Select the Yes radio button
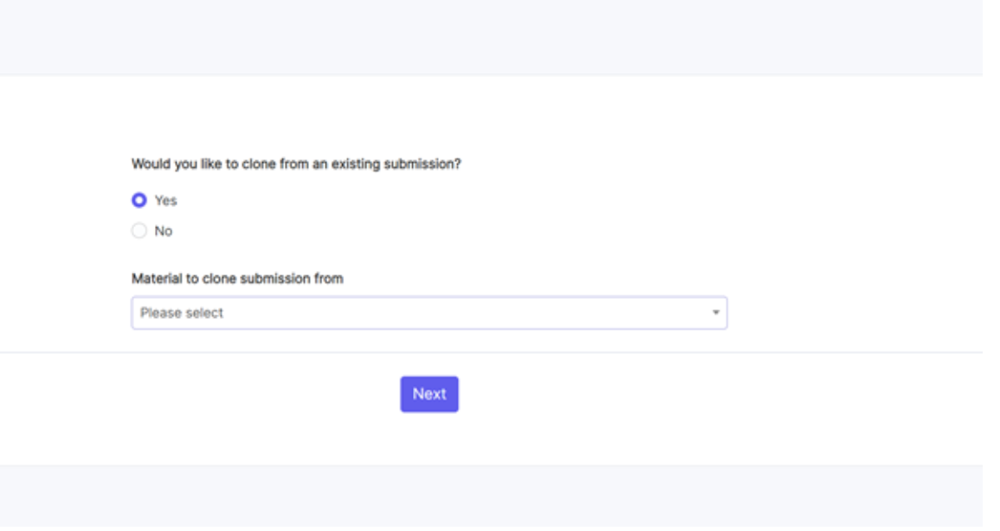 (139, 200)
